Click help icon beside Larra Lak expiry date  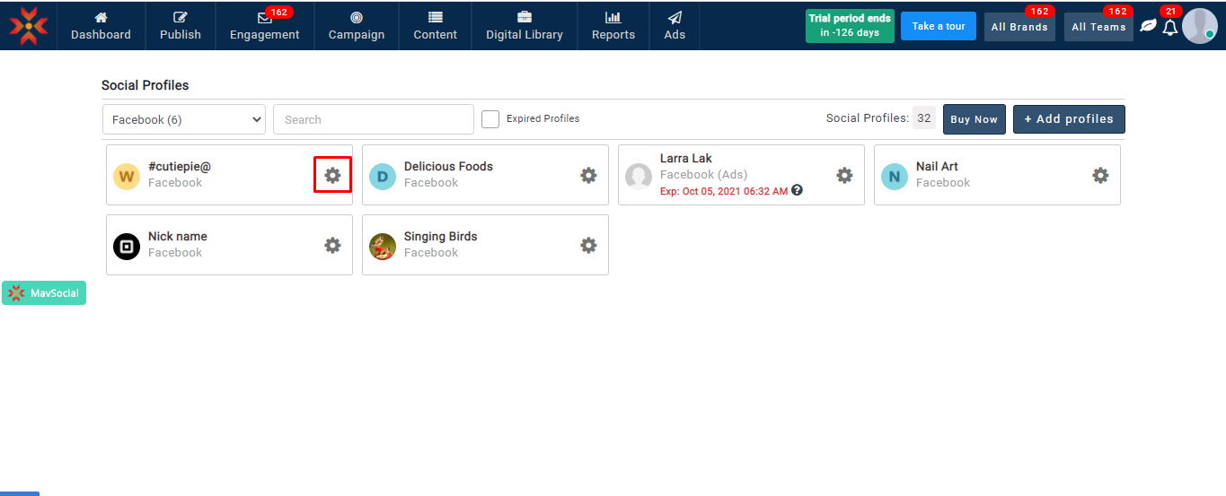[x=797, y=190]
